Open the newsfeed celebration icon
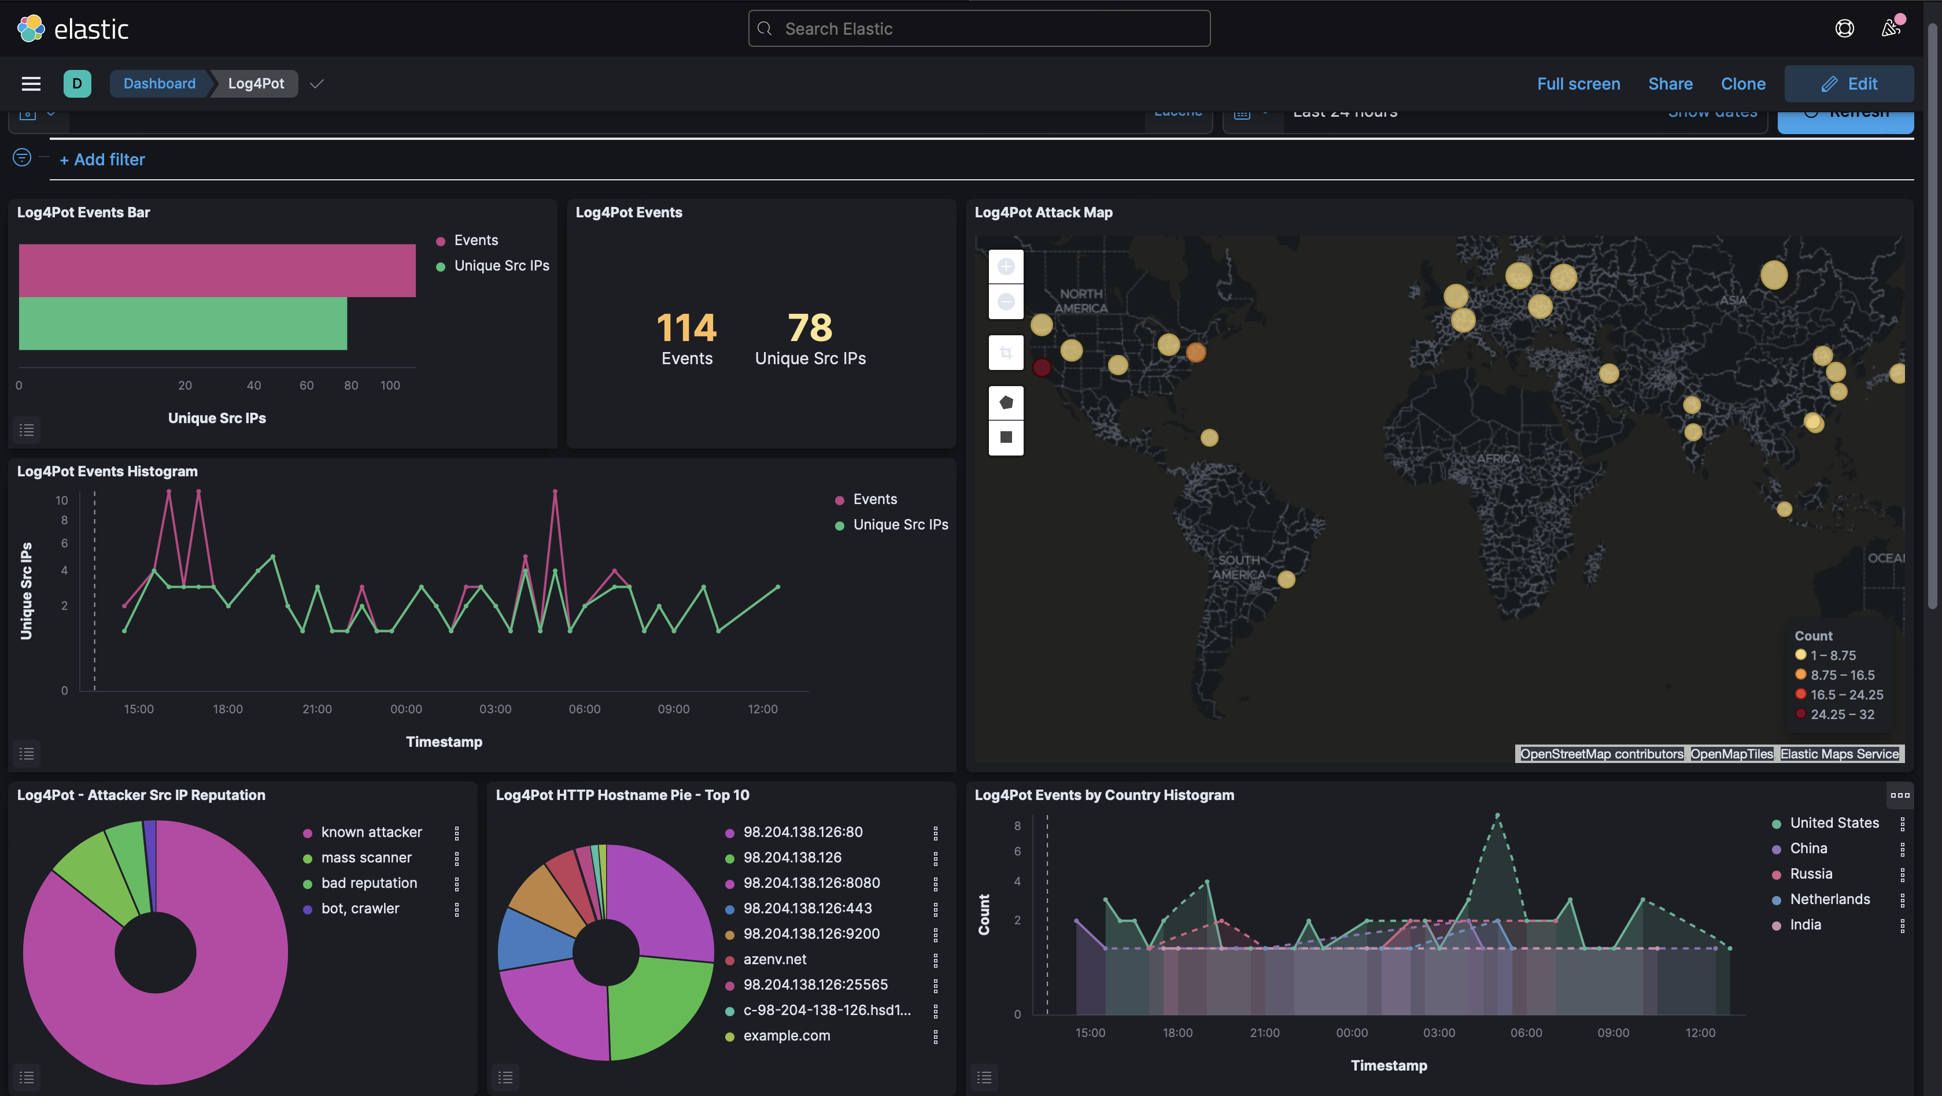The image size is (1942, 1096). click(x=1891, y=29)
